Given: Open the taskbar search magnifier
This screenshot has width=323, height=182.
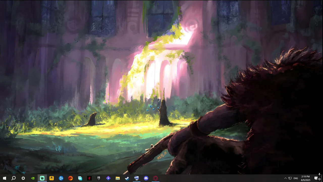Looking at the screenshot, I should pos(14,178).
